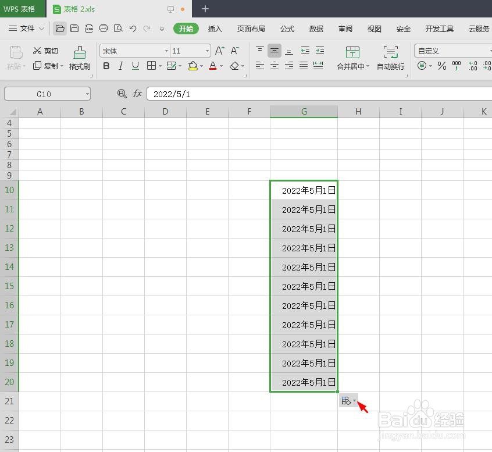Toggle Bold formatting
This screenshot has height=452, width=492.
tap(106, 66)
